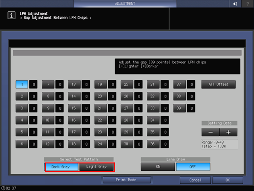254x191 pixels.
Task: Click the value field next to point 39
Action: pos(191,108)
